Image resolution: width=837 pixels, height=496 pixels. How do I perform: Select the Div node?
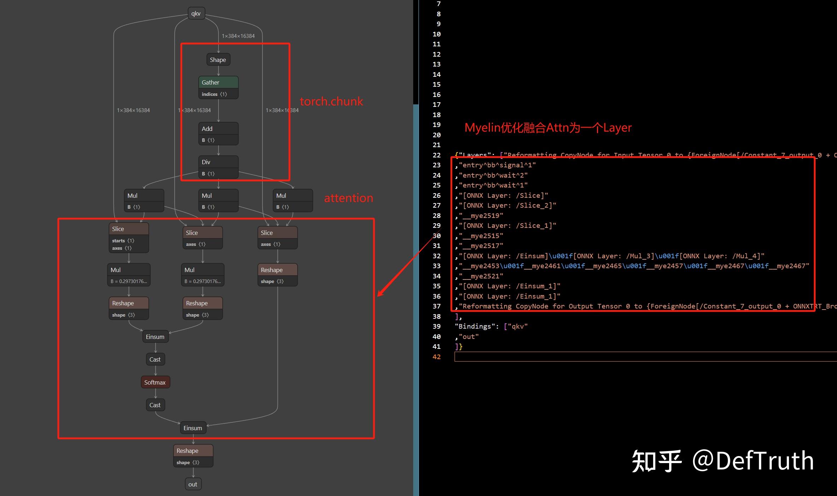[x=218, y=162]
